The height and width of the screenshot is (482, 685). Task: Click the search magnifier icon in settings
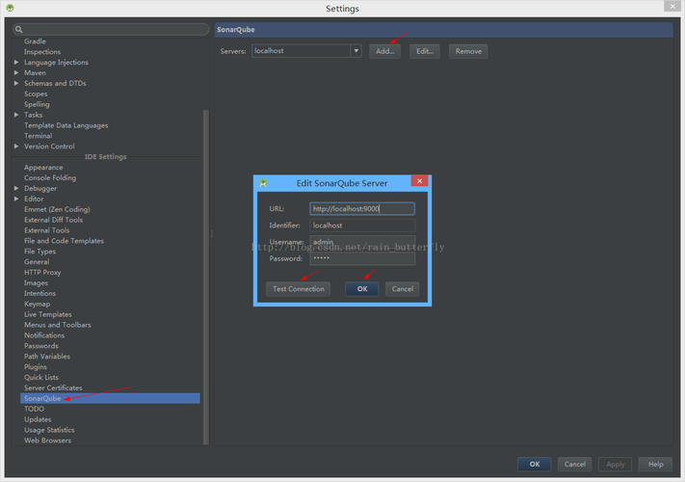tap(18, 29)
